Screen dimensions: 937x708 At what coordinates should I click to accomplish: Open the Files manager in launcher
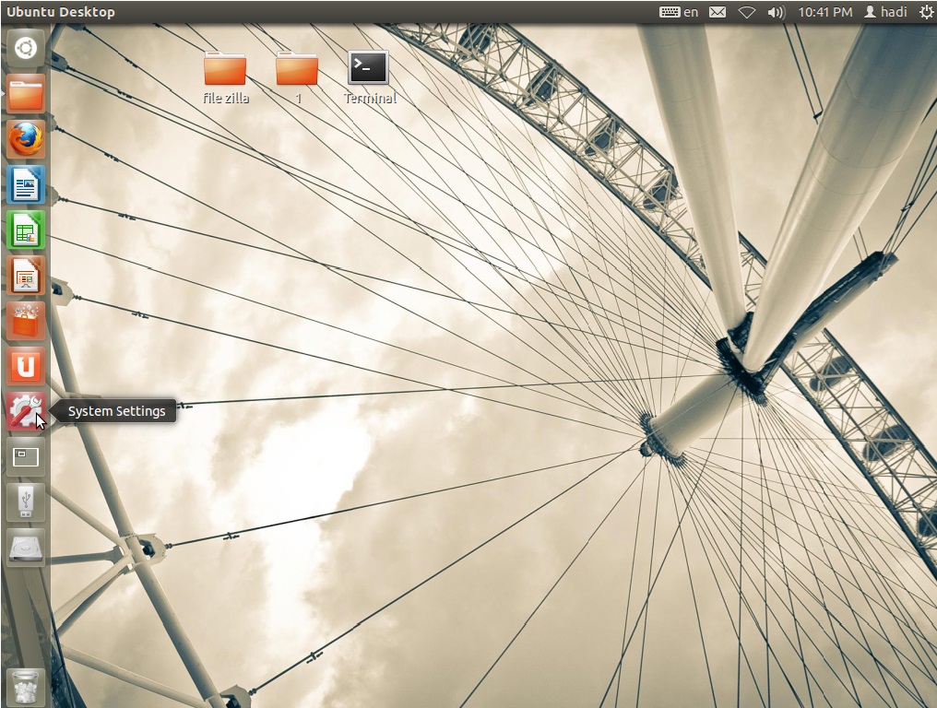(x=26, y=94)
